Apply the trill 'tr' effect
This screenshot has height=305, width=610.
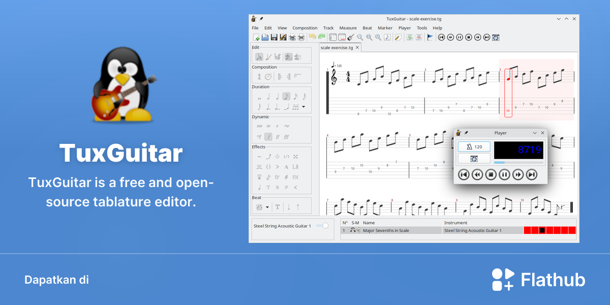pyautogui.click(x=278, y=177)
